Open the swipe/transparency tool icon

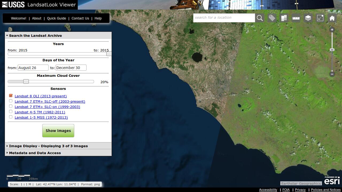(284, 18)
